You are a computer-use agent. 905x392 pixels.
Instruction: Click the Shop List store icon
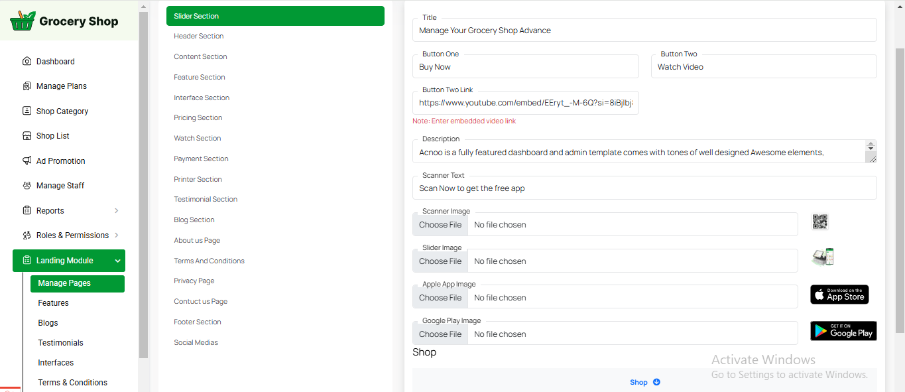(27, 136)
